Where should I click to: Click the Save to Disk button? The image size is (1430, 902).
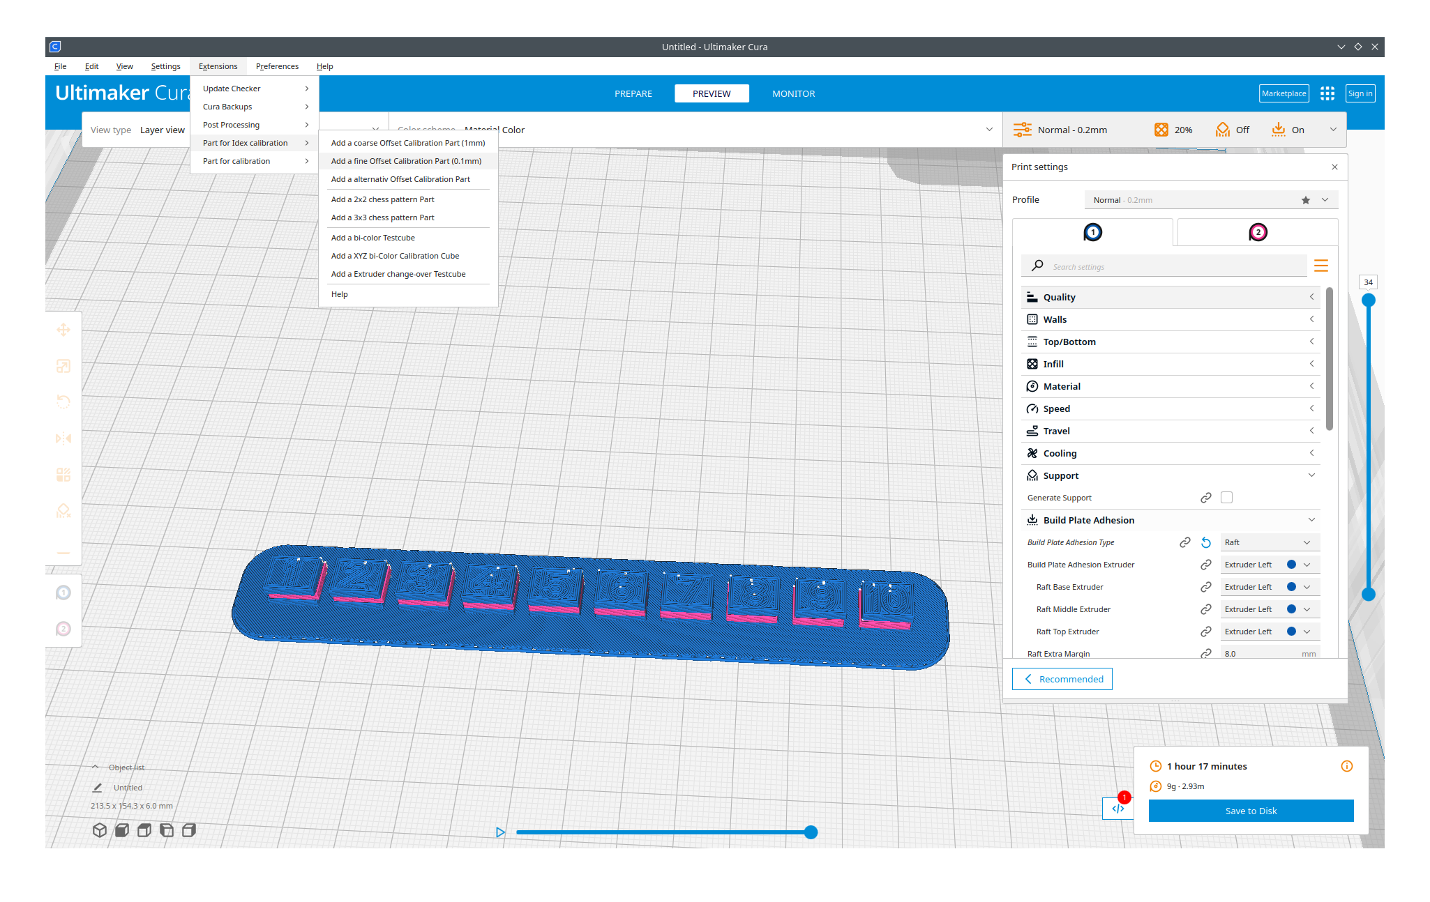pyautogui.click(x=1251, y=811)
